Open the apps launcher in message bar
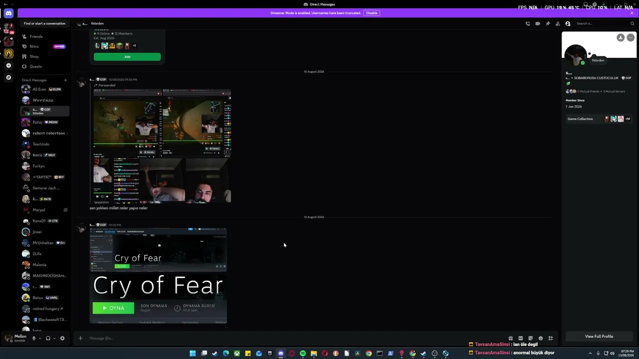 point(551,339)
